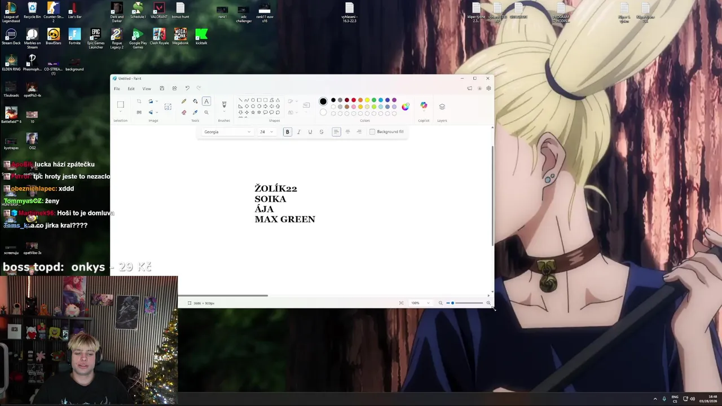Select the line shape in Shapes gallery

(x=241, y=100)
